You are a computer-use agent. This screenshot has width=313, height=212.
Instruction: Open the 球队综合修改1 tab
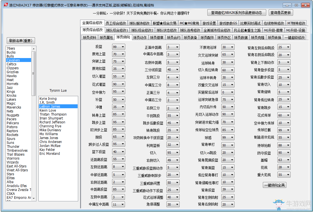tap(117, 30)
